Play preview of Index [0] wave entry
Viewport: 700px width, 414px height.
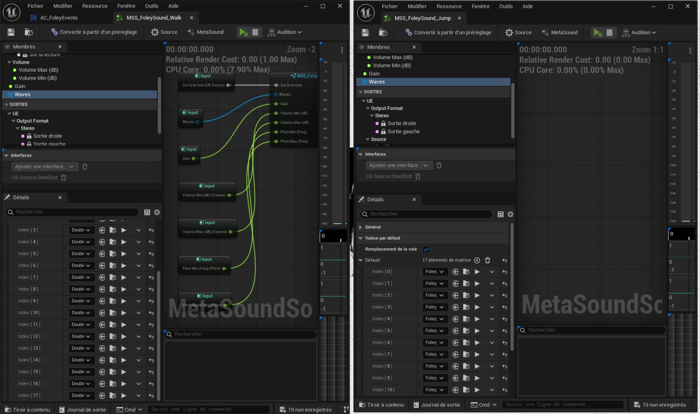coord(477,272)
